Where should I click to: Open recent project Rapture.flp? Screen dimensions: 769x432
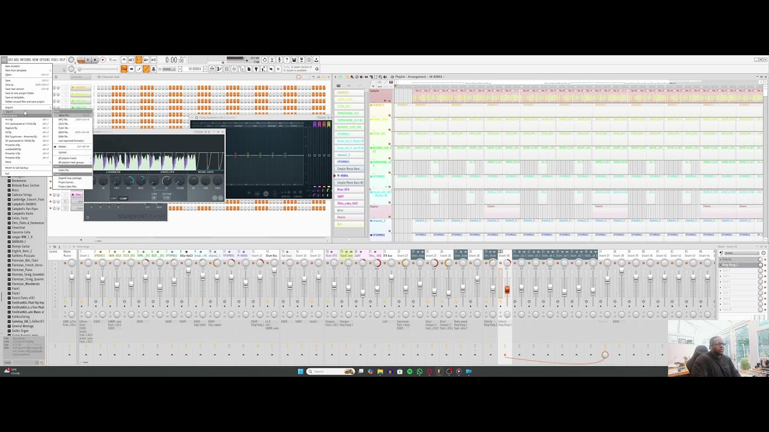point(28,128)
